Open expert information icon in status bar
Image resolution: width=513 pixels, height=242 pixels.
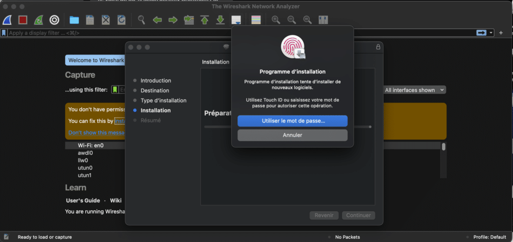click(6, 237)
